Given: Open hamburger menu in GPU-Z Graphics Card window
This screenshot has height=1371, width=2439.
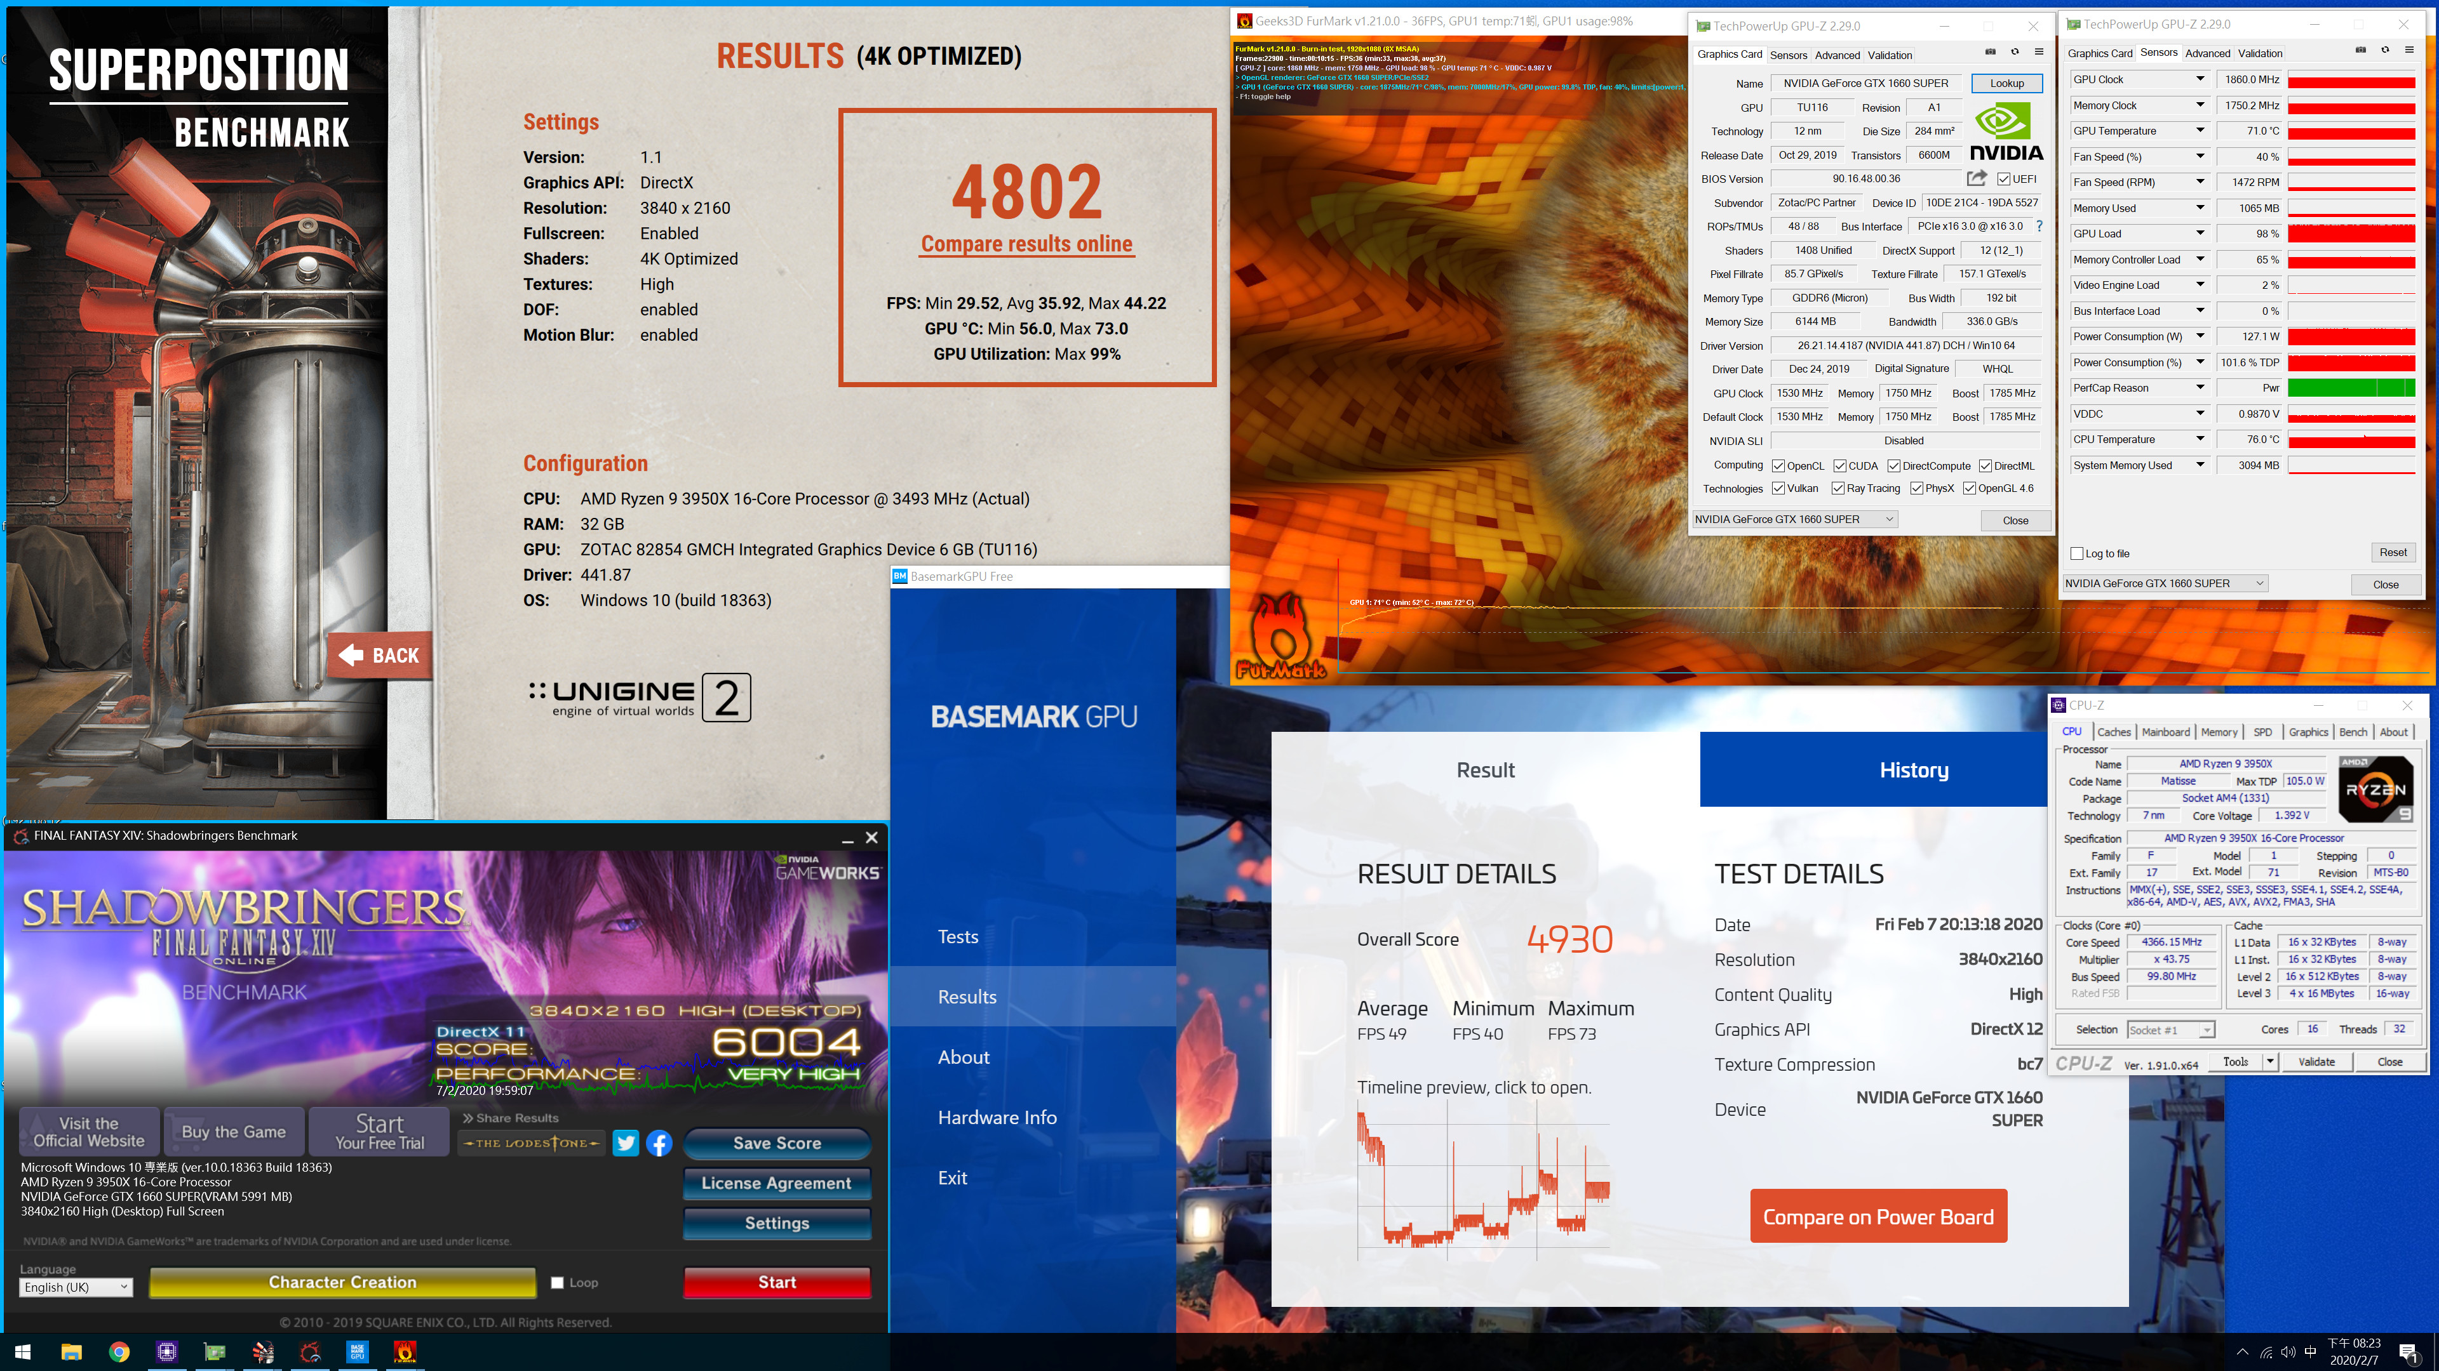Looking at the screenshot, I should click(x=2039, y=53).
